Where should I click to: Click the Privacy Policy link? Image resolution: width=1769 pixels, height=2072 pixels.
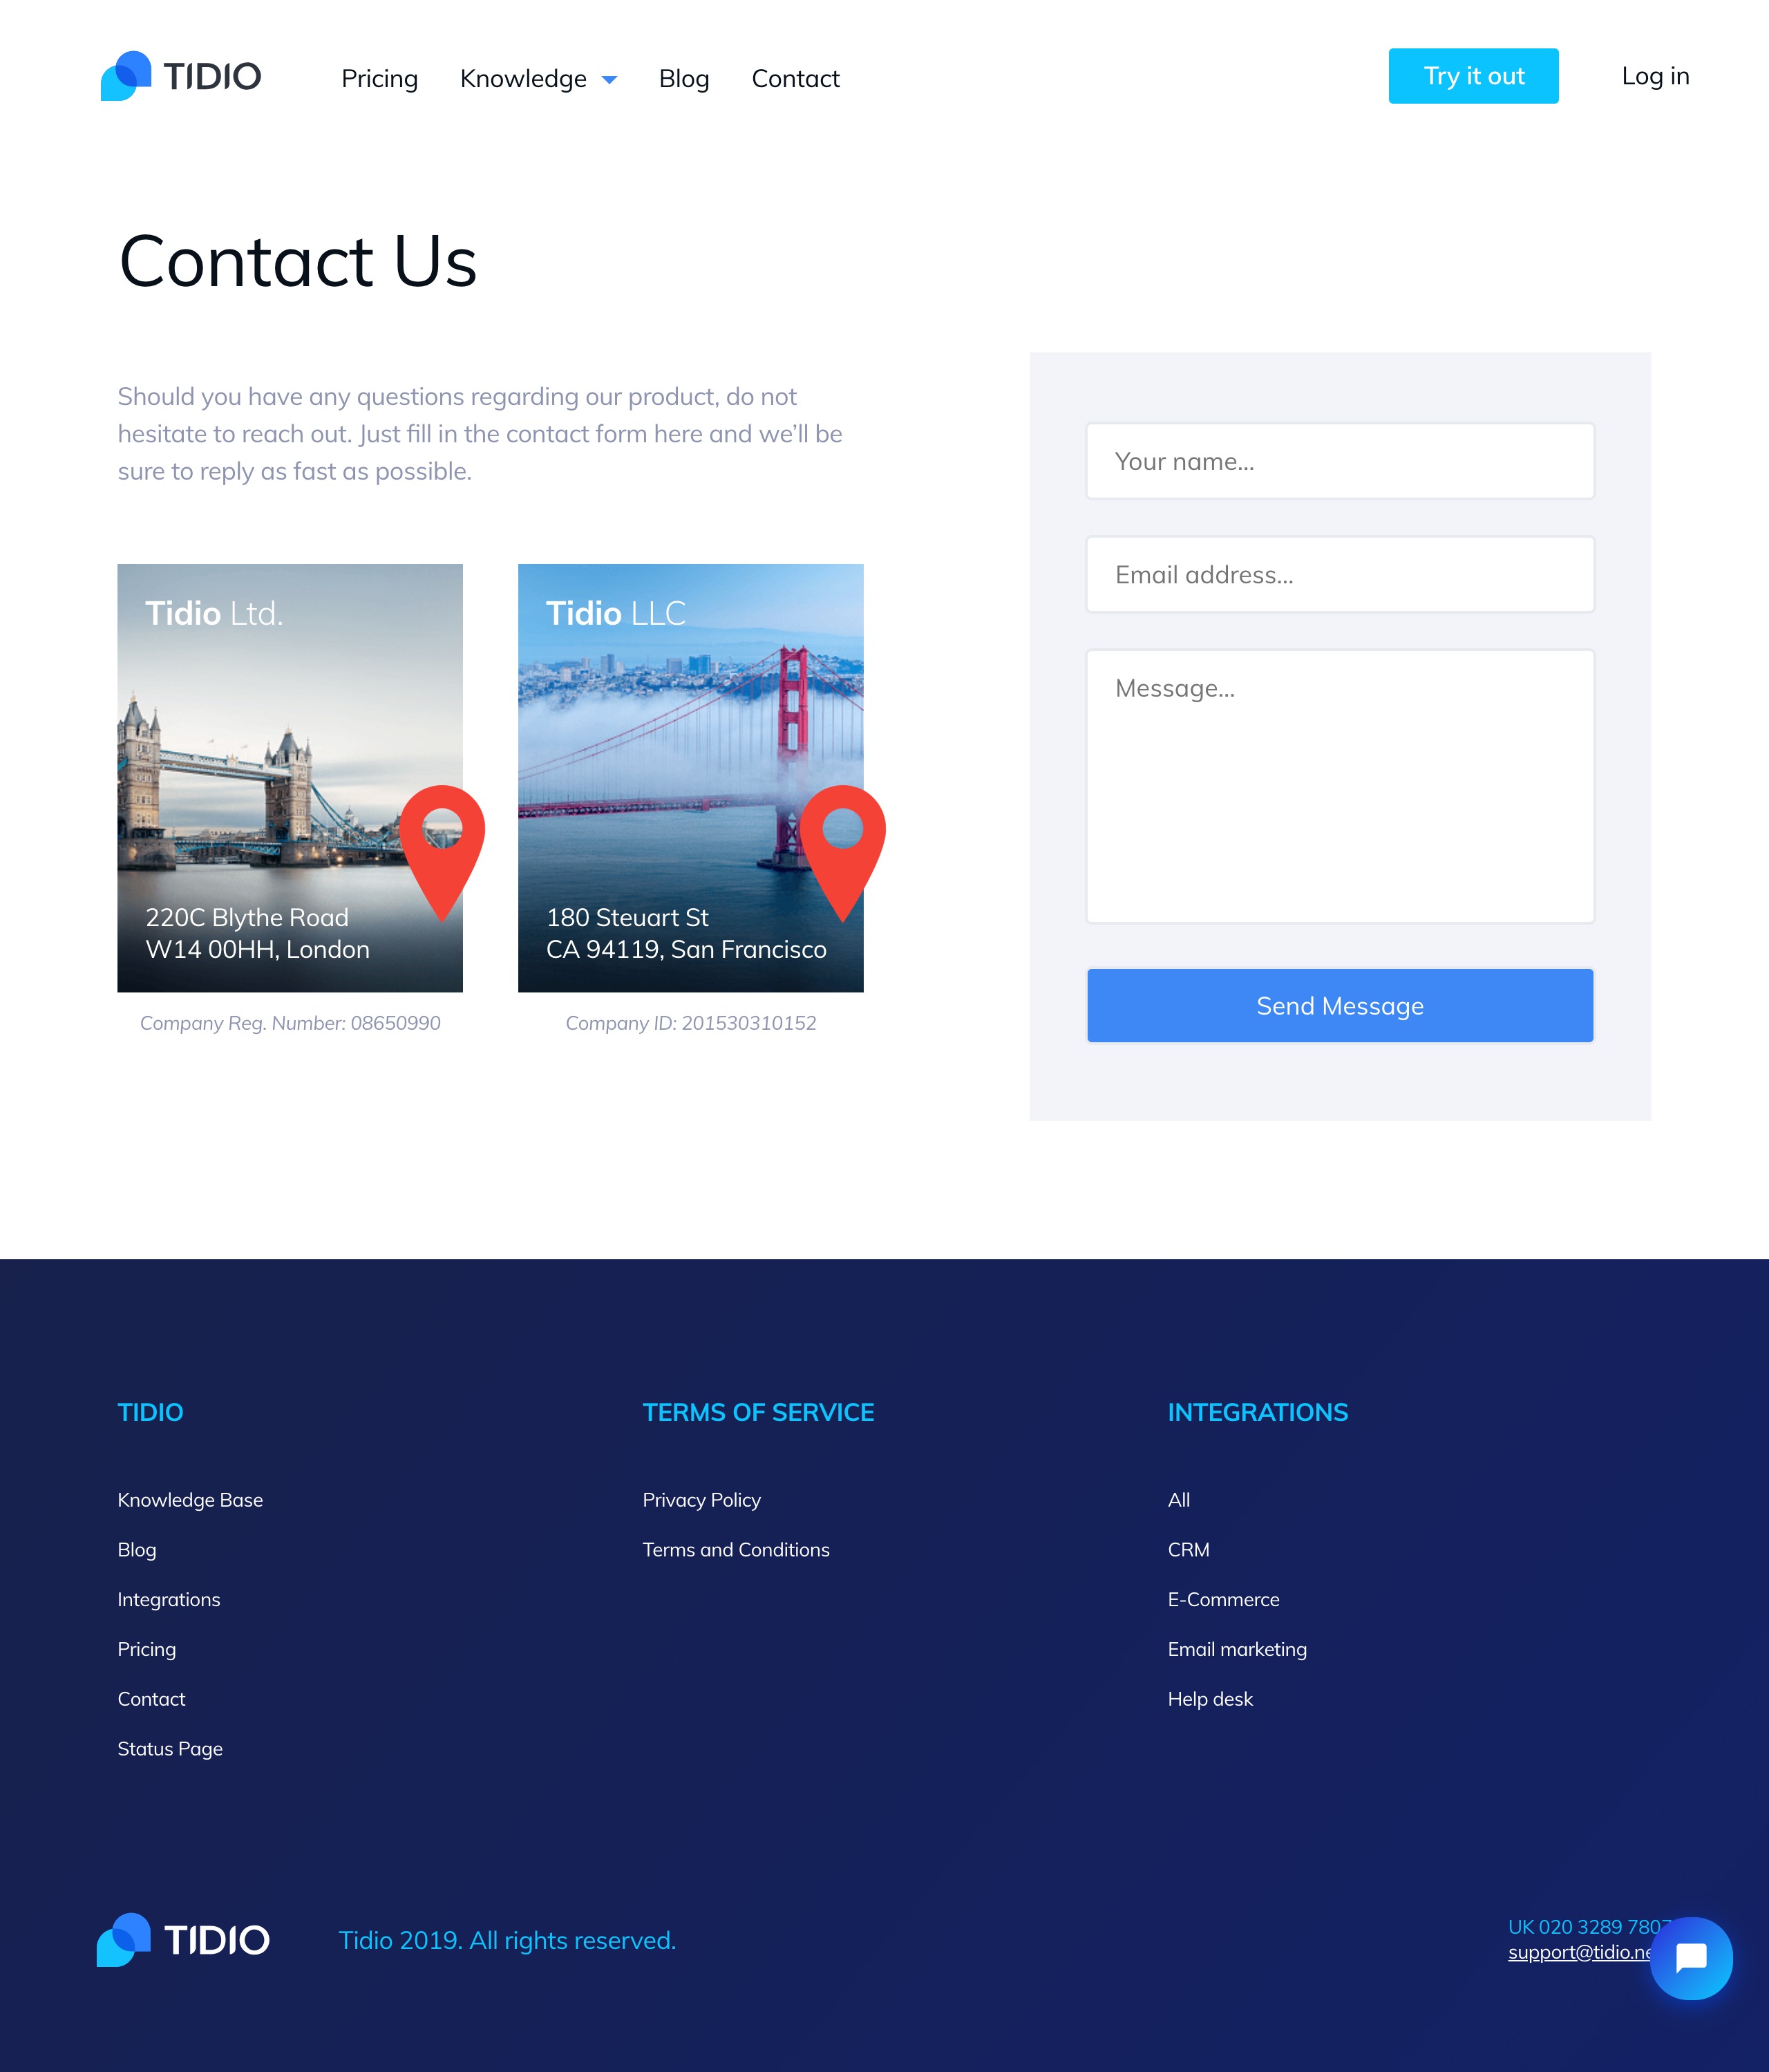coord(700,1498)
